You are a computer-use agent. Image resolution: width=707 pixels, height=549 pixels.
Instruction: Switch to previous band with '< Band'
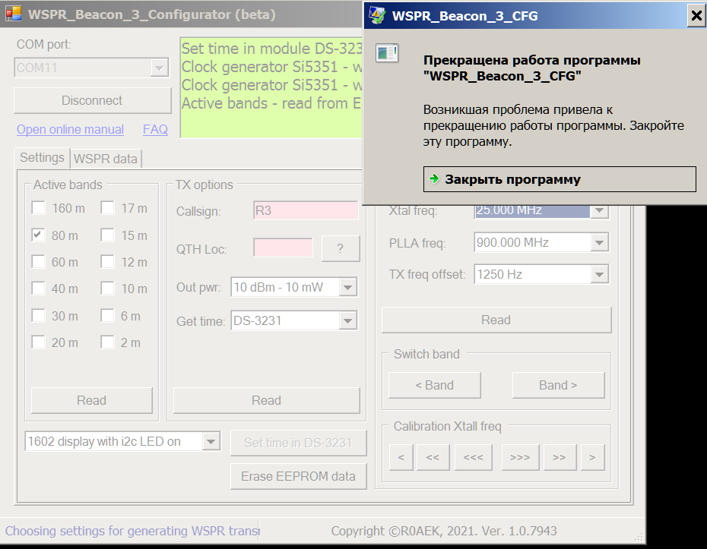(x=435, y=385)
